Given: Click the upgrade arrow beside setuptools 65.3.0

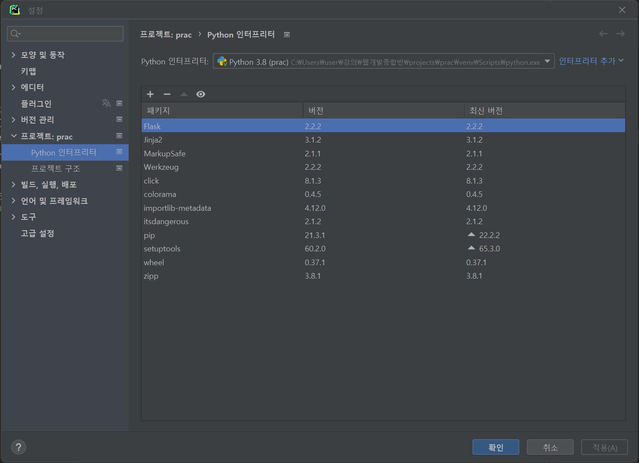Looking at the screenshot, I should point(471,248).
